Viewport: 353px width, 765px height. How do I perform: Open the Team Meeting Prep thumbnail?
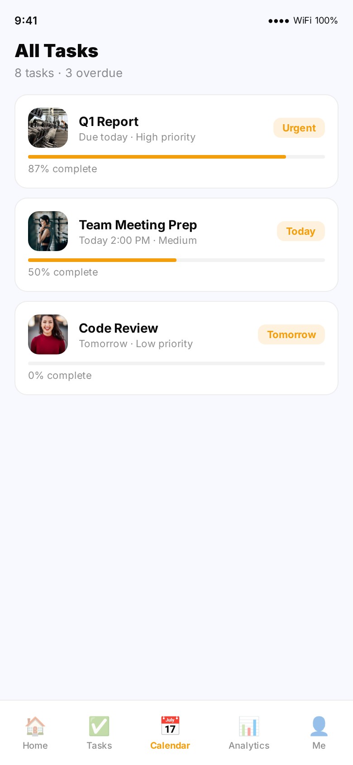point(48,231)
